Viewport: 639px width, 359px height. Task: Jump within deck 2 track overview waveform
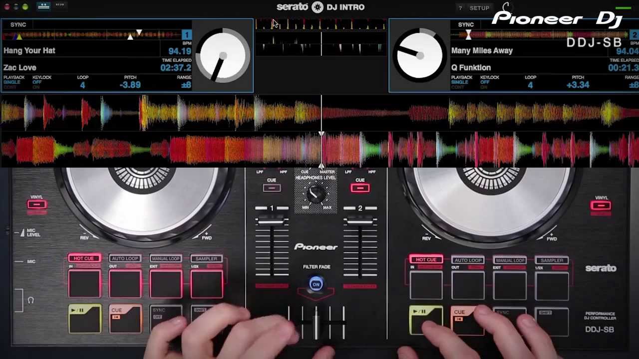pyautogui.click(x=540, y=35)
